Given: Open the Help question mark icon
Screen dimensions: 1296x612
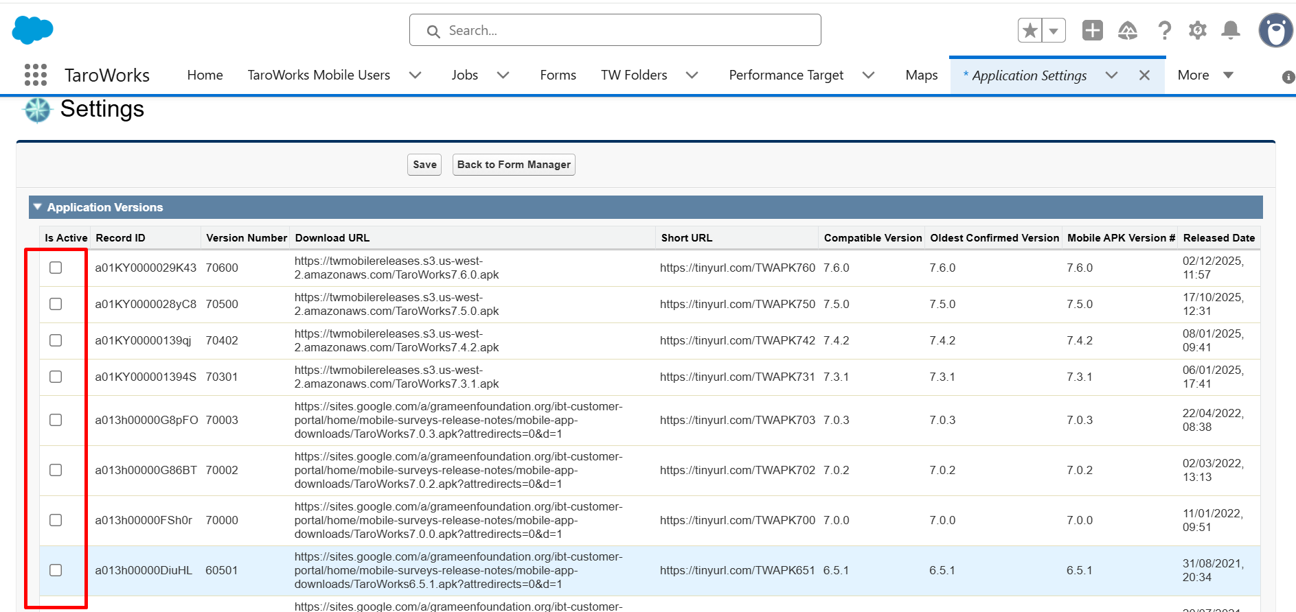Looking at the screenshot, I should click(1164, 30).
